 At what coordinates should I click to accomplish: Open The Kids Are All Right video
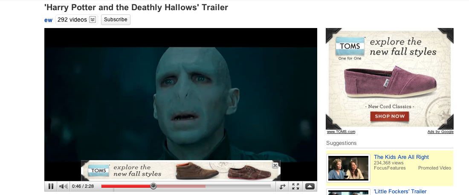401,157
